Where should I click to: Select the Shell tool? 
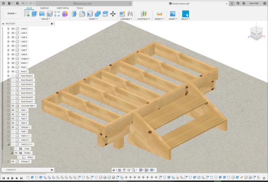(x=90, y=14)
